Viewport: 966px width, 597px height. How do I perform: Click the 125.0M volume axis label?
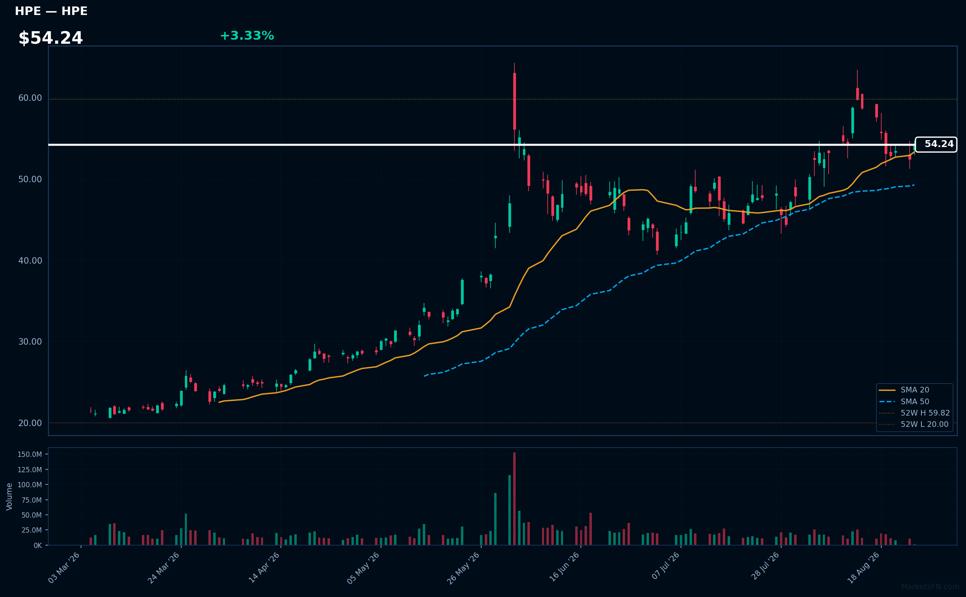click(30, 470)
